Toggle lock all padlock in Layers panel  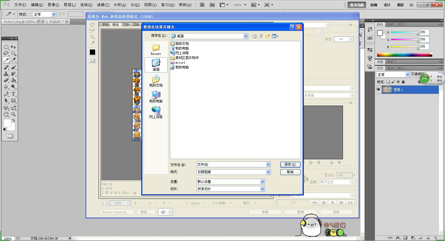403,82
